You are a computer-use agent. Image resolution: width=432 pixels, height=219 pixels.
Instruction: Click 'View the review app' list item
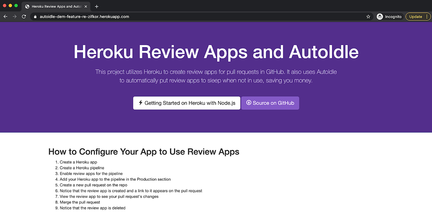[x=109, y=197]
